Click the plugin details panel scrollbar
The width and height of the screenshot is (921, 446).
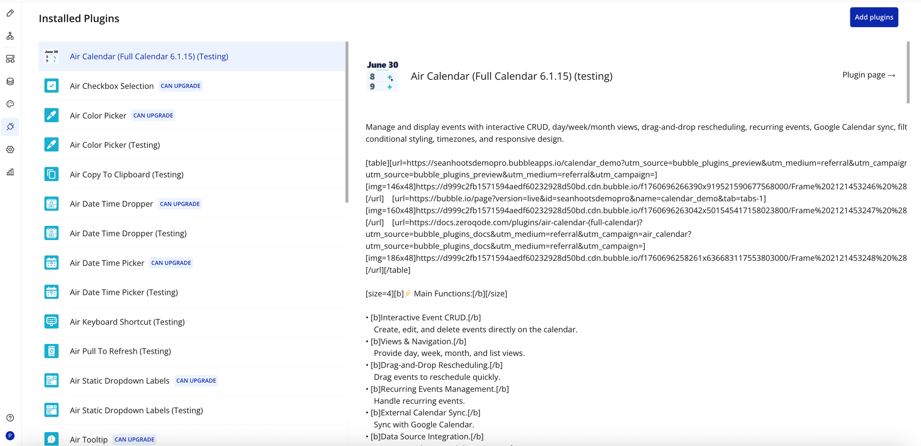tap(908, 72)
